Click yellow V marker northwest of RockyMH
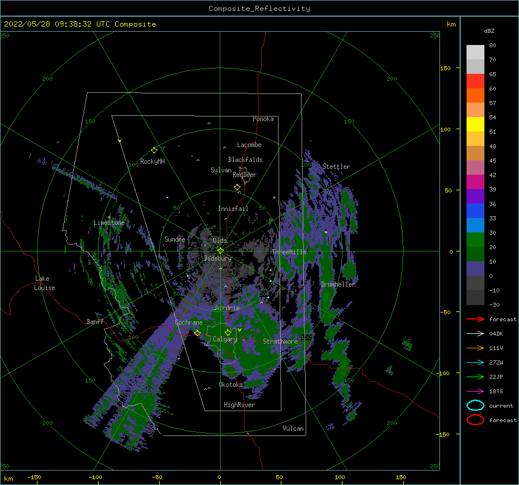The width and height of the screenshot is (519, 485). click(x=120, y=141)
